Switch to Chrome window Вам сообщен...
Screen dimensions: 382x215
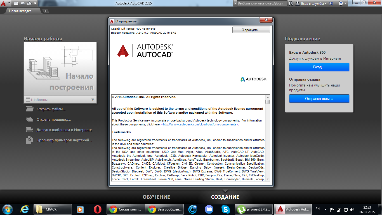[x=165, y=209]
